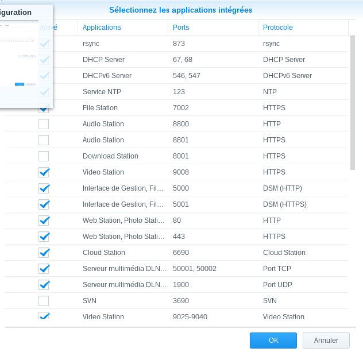Uncheck the Web Station HTTP port 80 checkbox

[x=44, y=221]
